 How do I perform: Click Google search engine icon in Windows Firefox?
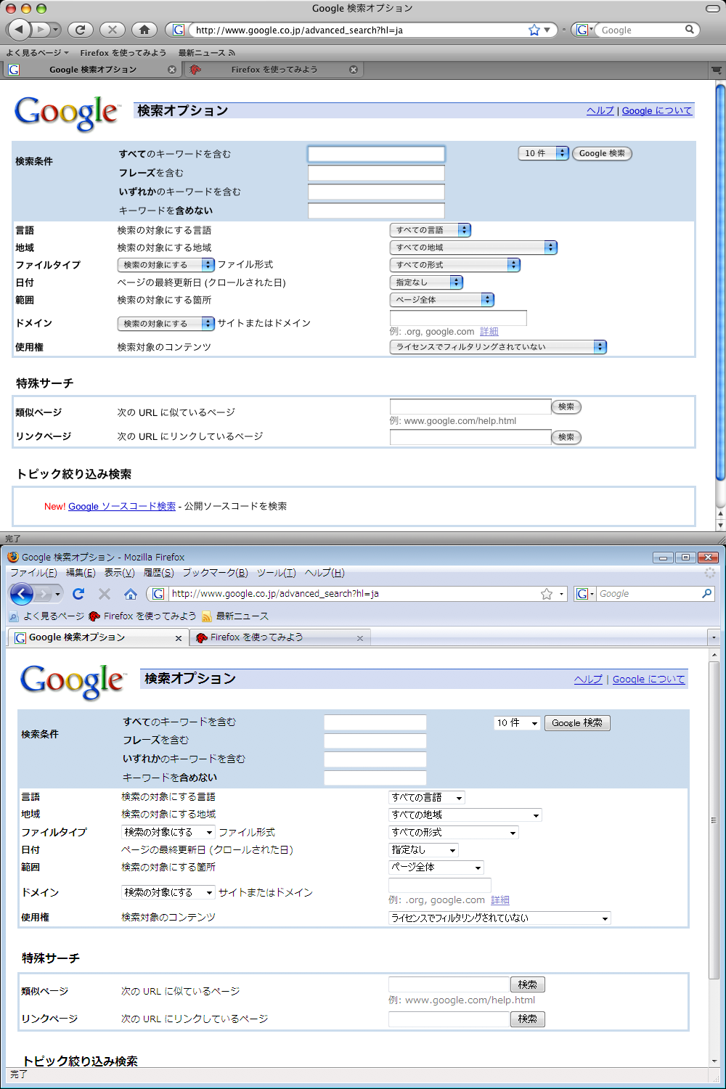(582, 594)
